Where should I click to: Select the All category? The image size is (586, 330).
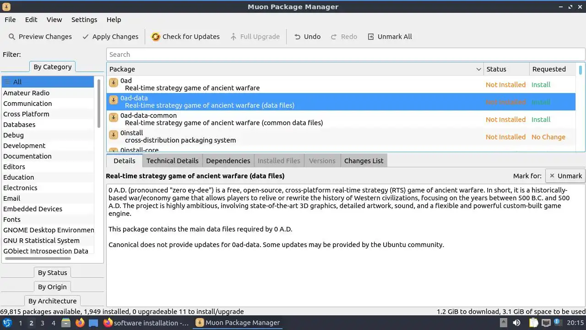click(x=48, y=82)
